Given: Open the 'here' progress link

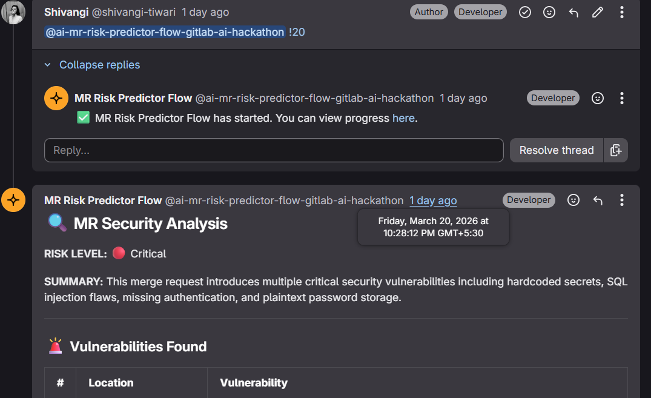Looking at the screenshot, I should [403, 118].
